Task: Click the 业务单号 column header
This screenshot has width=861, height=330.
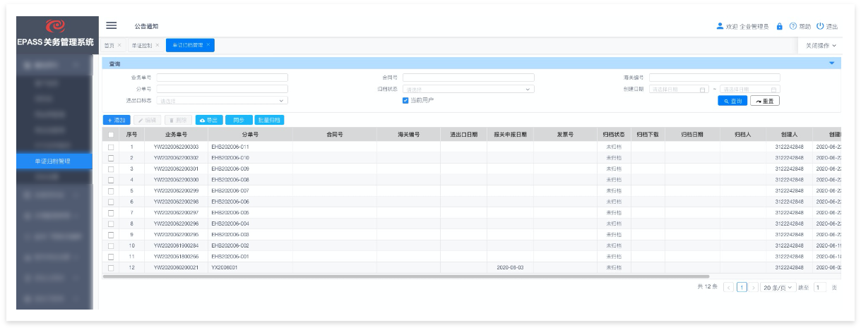Action: [x=176, y=134]
